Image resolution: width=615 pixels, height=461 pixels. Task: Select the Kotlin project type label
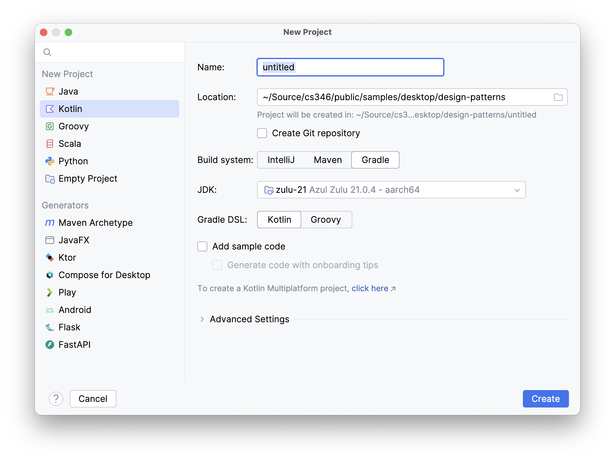[x=70, y=109]
